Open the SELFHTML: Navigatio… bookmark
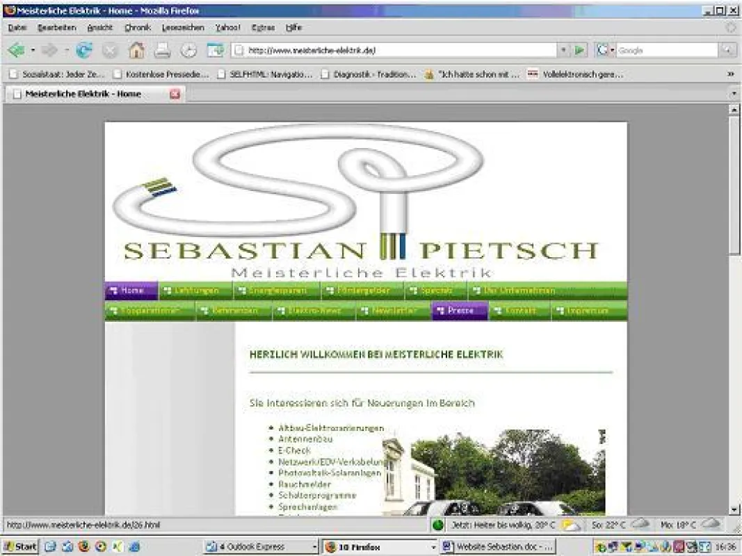 (265, 74)
